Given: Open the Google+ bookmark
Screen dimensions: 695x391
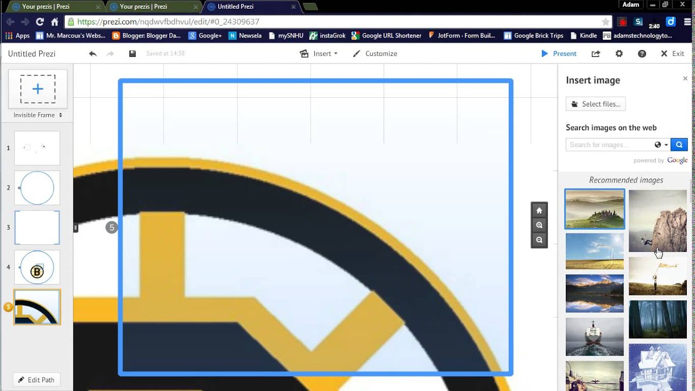Looking at the screenshot, I should (x=205, y=36).
